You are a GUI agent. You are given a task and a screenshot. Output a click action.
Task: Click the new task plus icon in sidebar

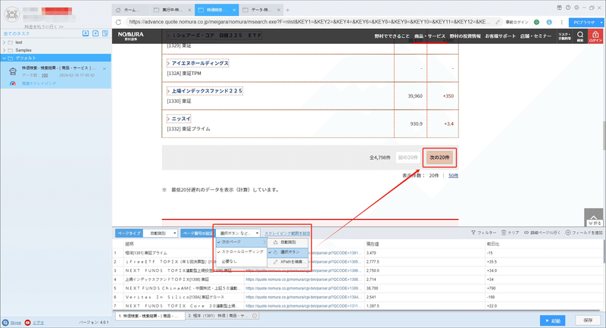pyautogui.click(x=95, y=33)
